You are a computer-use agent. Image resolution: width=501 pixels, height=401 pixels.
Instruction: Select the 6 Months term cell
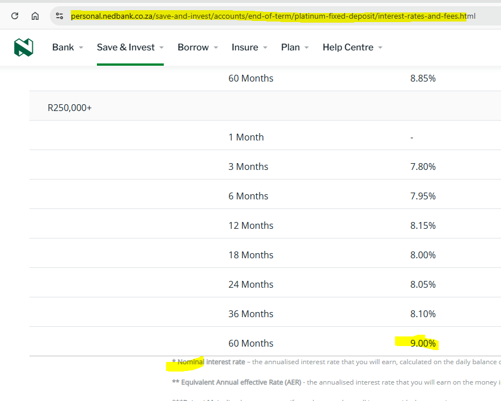248,196
